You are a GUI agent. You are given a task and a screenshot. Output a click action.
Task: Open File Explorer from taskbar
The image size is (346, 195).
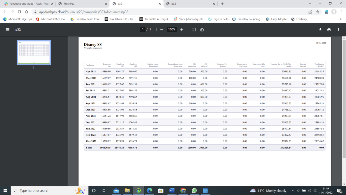[127, 190]
